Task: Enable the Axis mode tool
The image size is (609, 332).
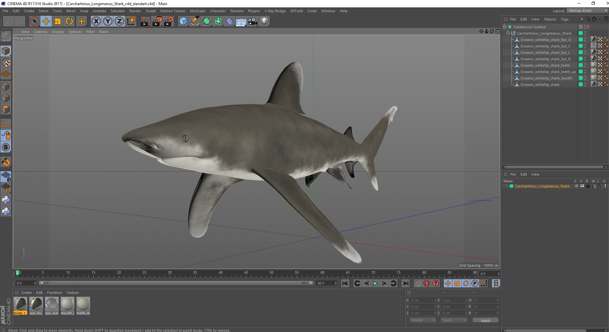Action: (x=6, y=124)
